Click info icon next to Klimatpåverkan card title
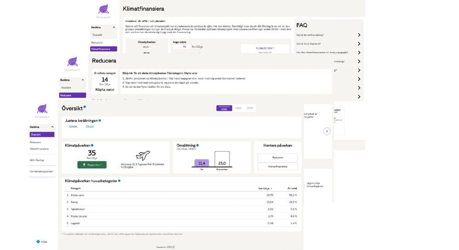The width and height of the screenshot is (459, 250). click(92, 145)
